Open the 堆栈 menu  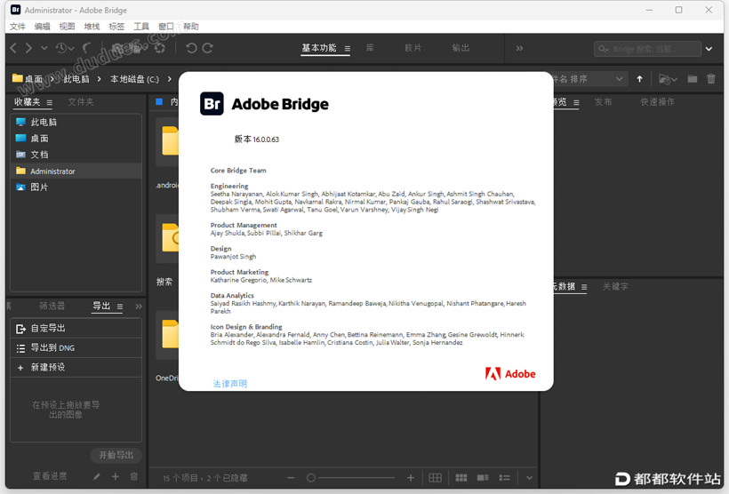point(92,27)
